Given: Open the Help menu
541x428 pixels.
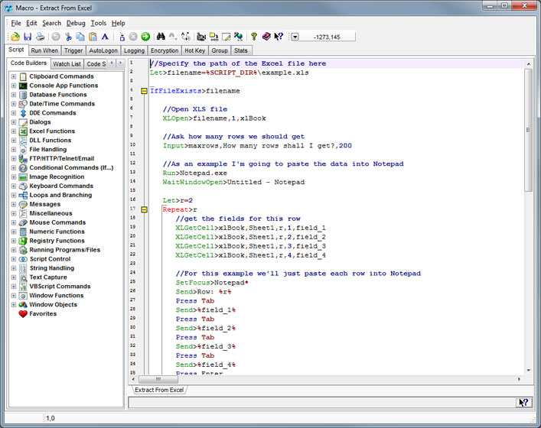Looking at the screenshot, I should click(x=118, y=23).
